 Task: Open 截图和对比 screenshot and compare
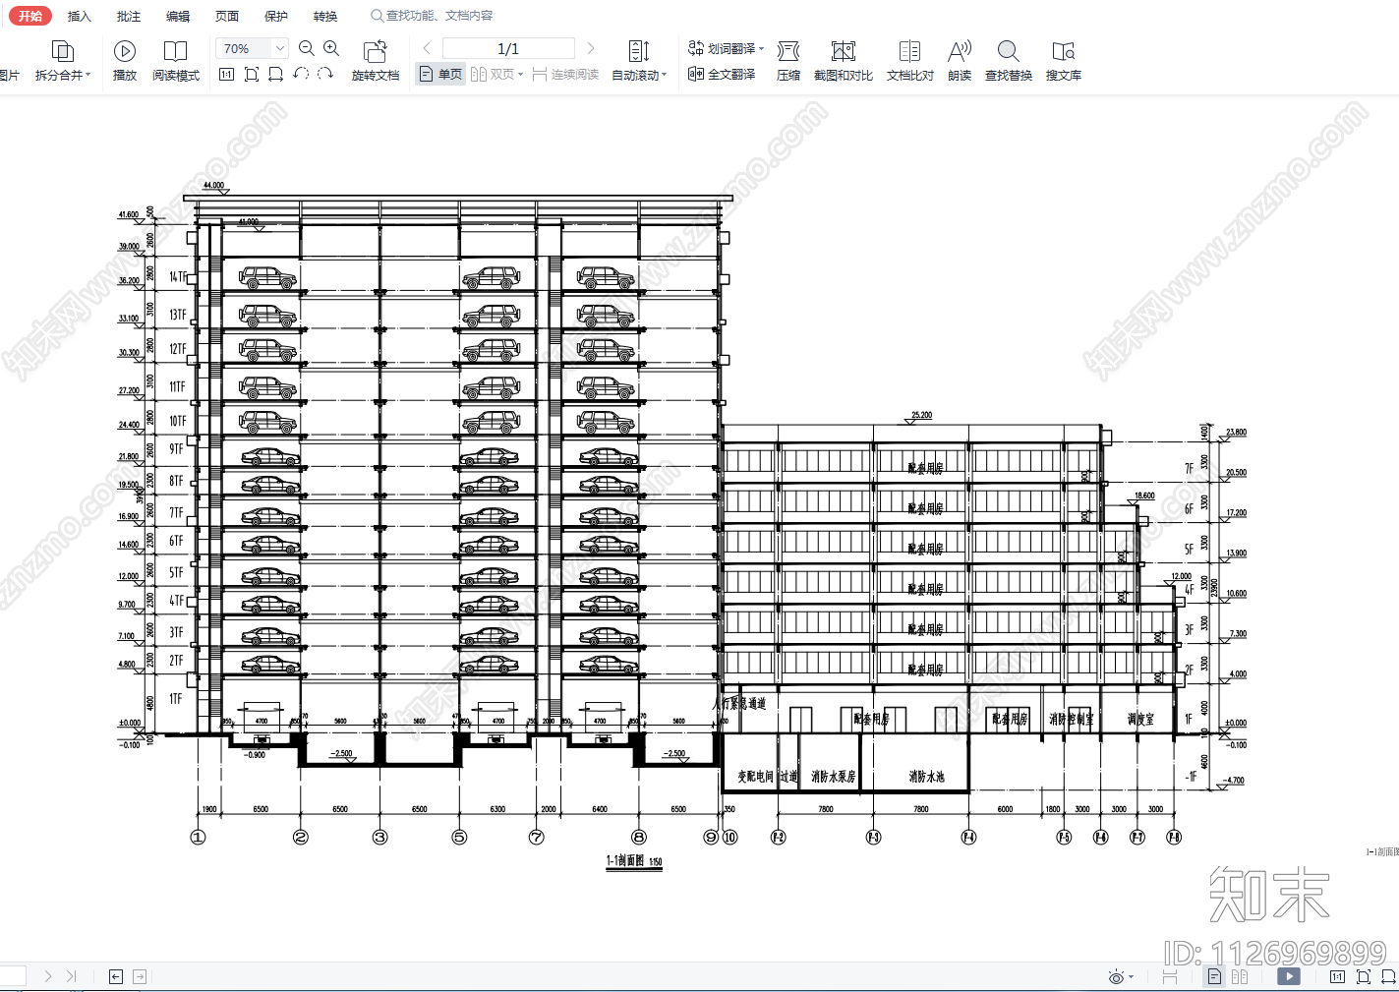coord(844,61)
